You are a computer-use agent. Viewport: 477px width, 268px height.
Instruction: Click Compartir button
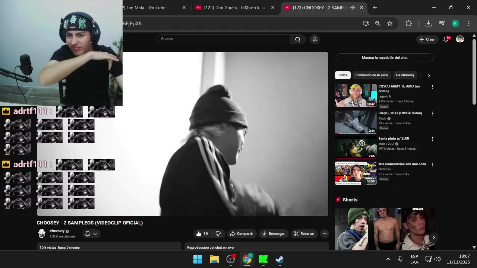pos(241,234)
